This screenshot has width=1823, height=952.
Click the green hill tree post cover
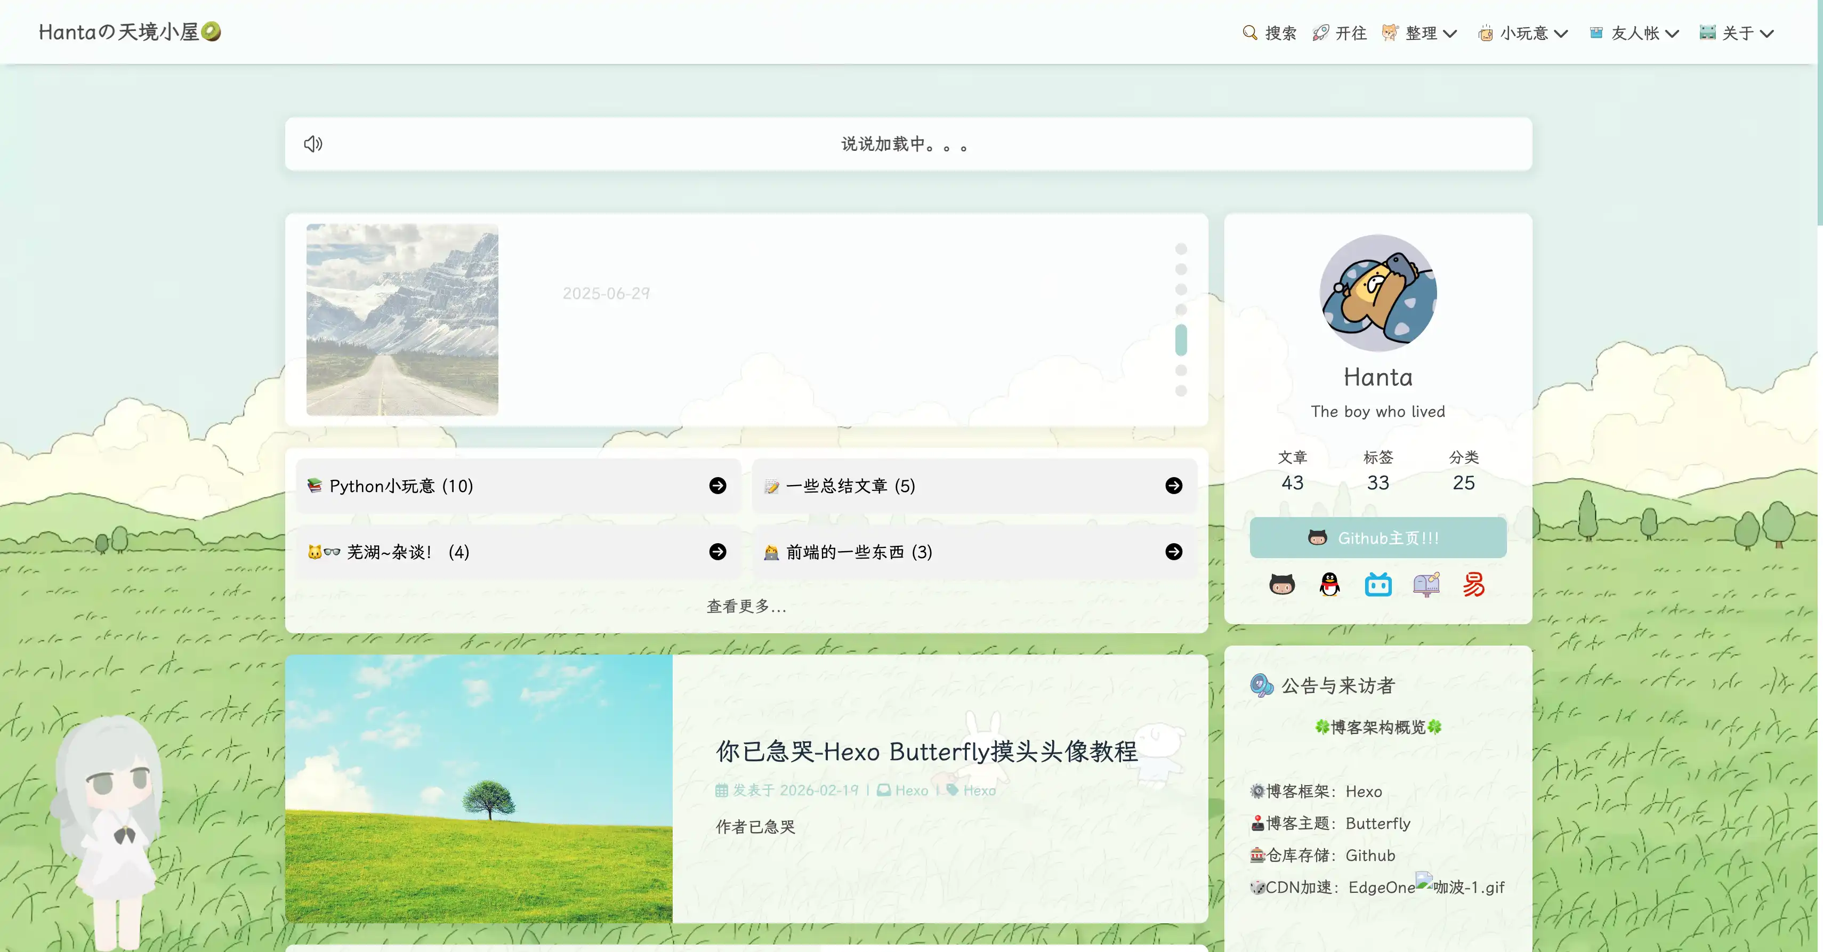click(479, 788)
